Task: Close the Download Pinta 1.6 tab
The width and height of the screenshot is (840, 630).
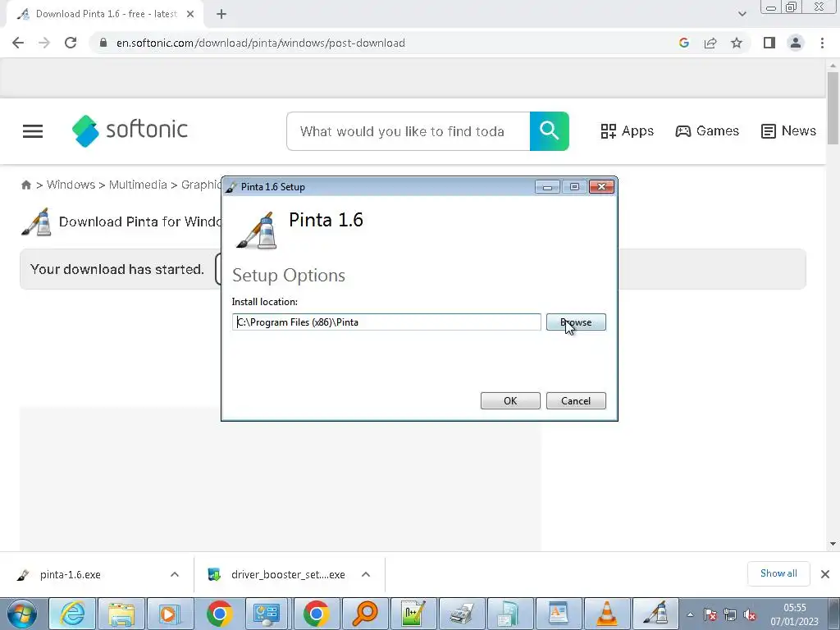Action: [x=190, y=15]
